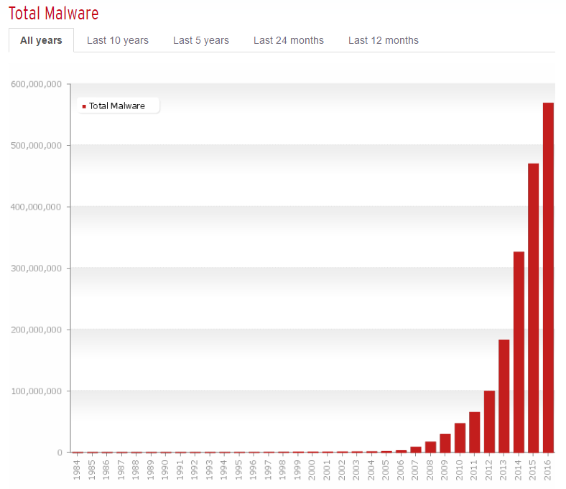
Task: Switch to the All years tab
Action: (x=41, y=40)
